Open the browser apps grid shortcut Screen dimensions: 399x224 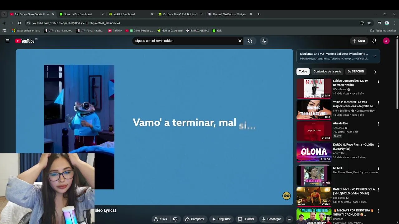pos(4,30)
